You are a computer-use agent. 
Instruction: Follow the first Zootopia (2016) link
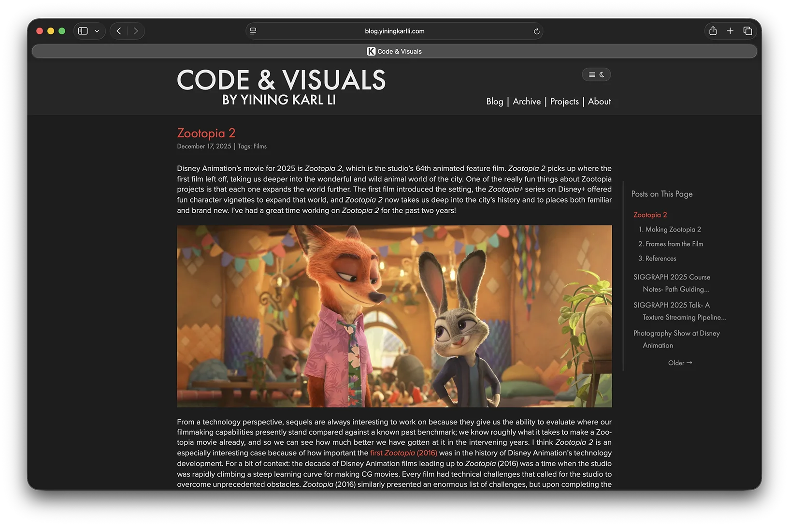coord(403,453)
